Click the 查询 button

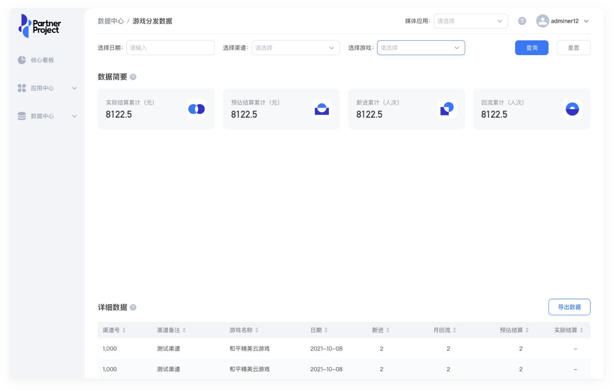(x=532, y=48)
